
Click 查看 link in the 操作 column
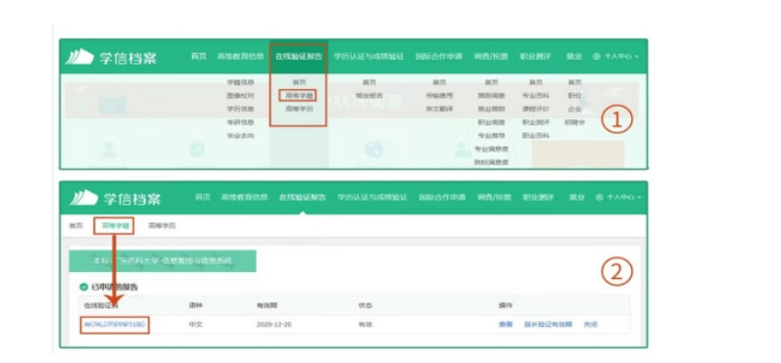[506, 324]
